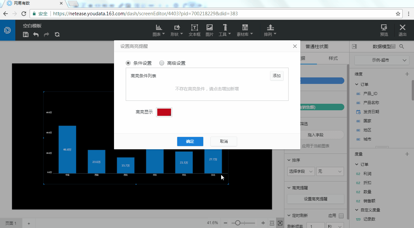This screenshot has height=228, width=414.
Task: Open the 示例-超市 data source dropdown
Action: click(x=382, y=60)
